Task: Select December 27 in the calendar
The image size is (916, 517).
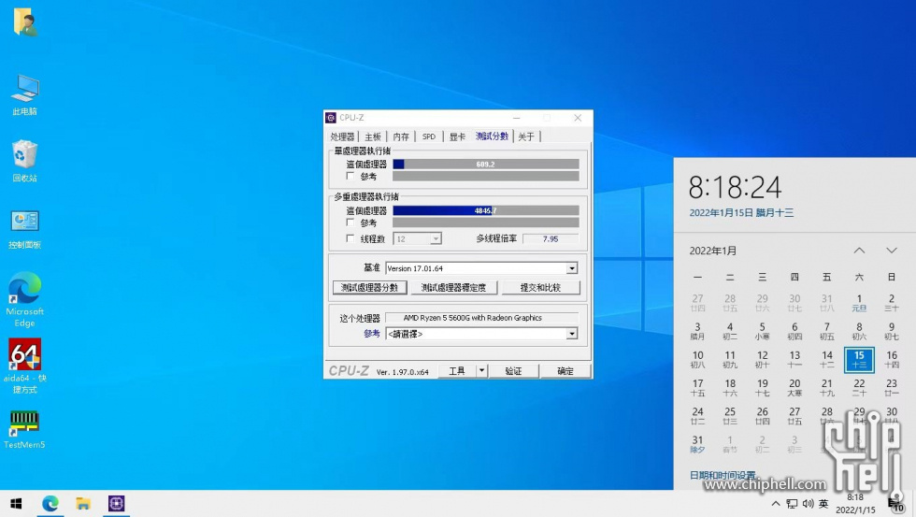Action: (697, 303)
